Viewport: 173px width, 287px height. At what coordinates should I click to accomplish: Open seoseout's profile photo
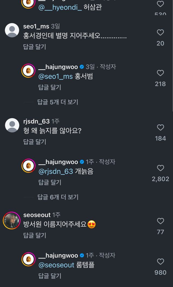[12, 220]
